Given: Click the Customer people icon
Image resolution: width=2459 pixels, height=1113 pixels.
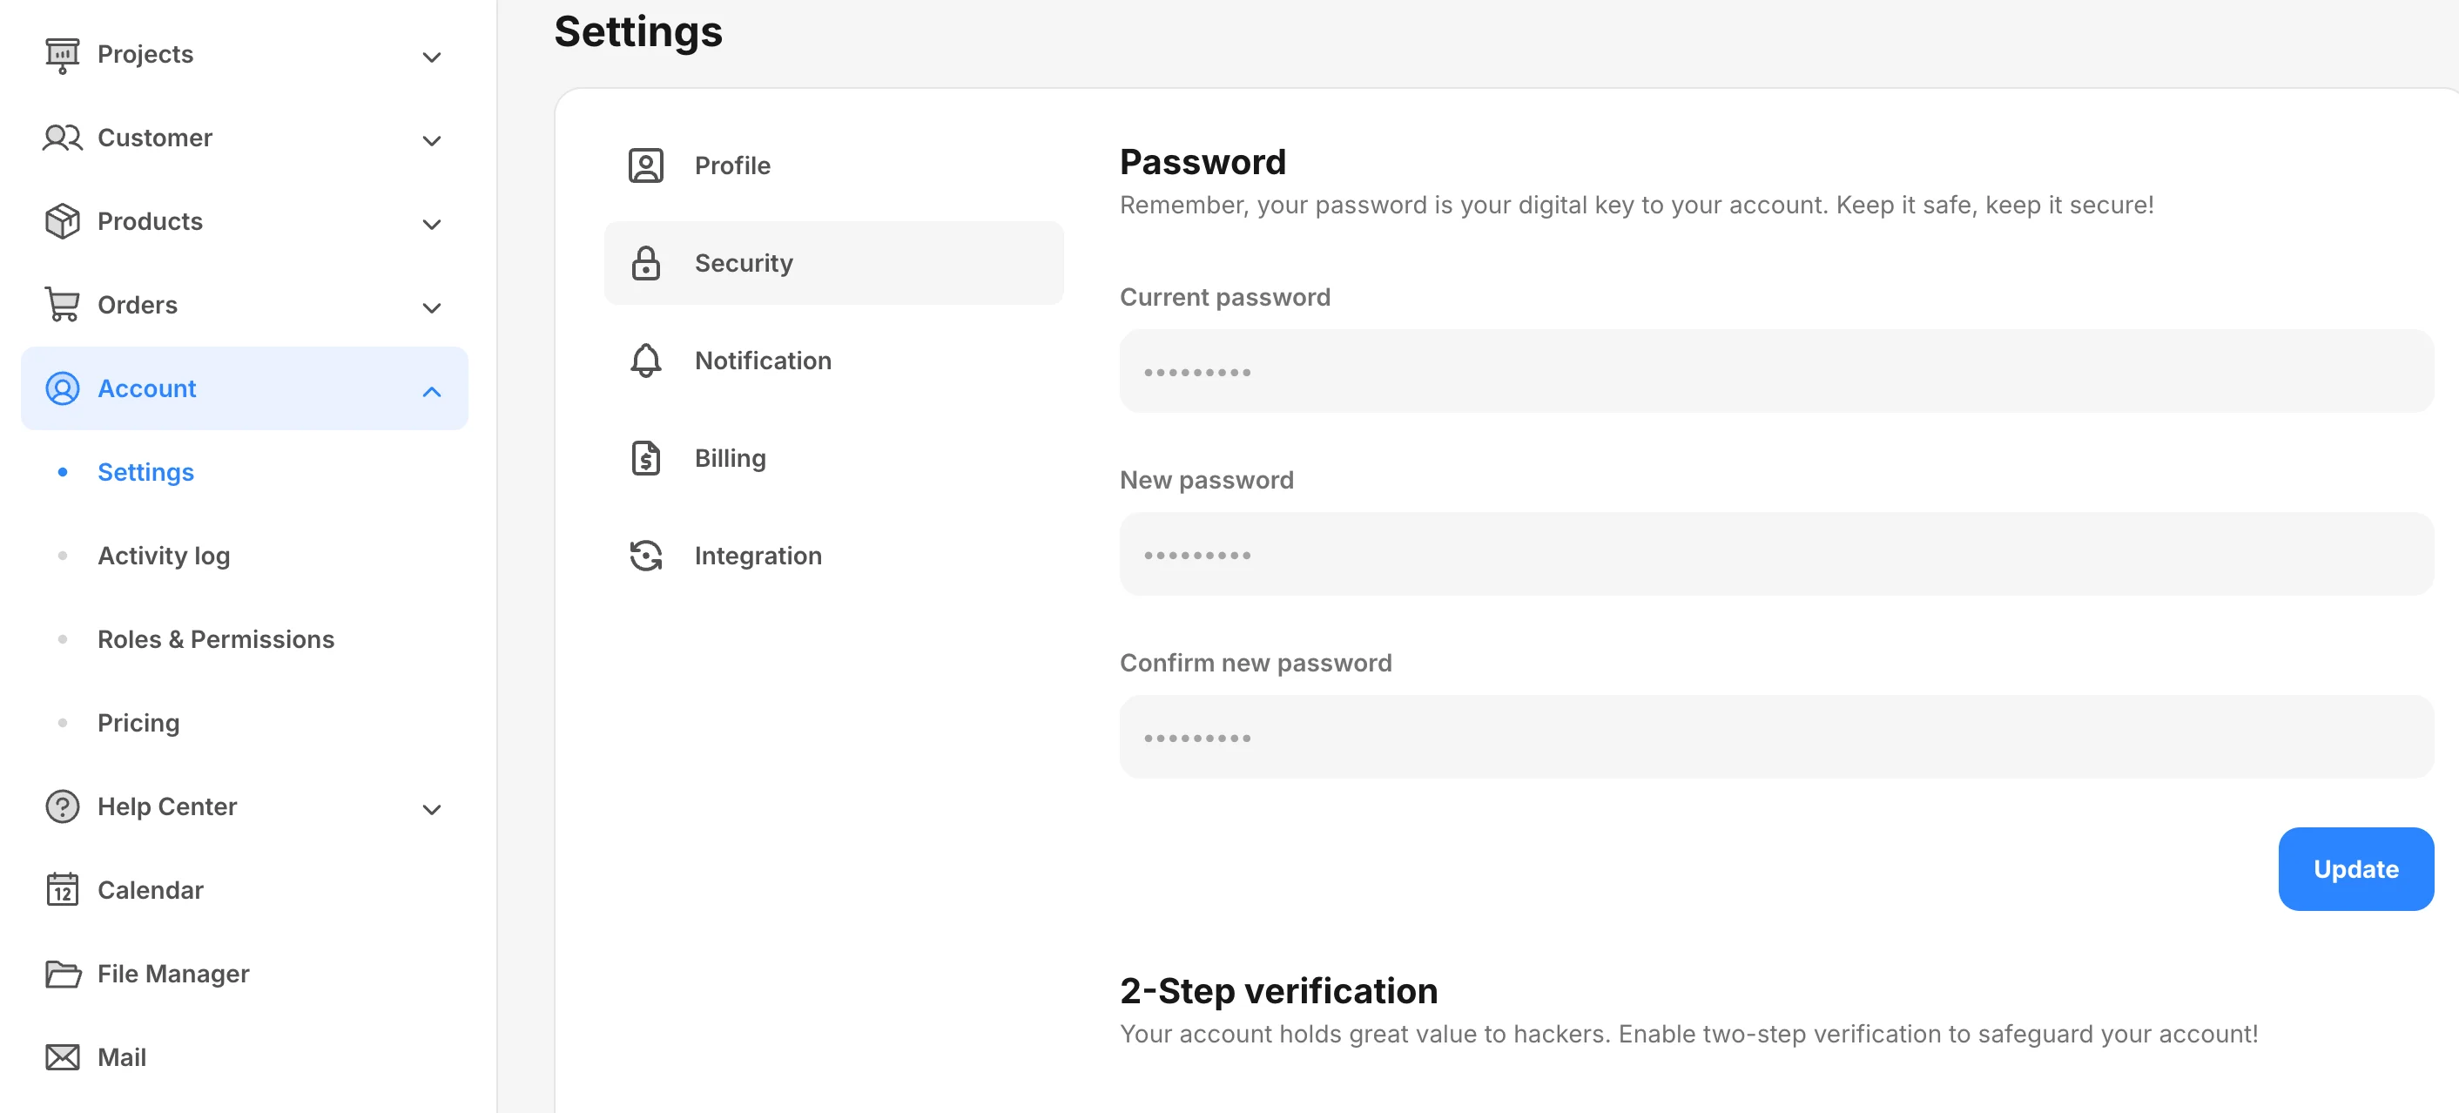Looking at the screenshot, I should click(62, 138).
